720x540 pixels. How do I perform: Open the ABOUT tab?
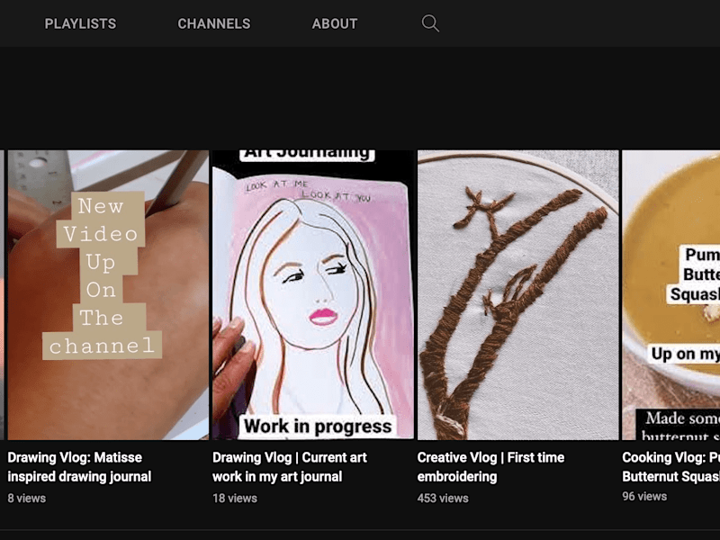335,24
